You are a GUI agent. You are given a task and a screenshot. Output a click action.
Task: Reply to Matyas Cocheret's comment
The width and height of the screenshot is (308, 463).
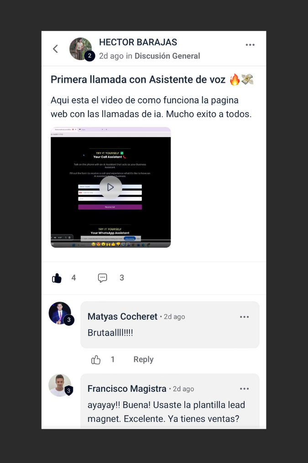point(144,359)
